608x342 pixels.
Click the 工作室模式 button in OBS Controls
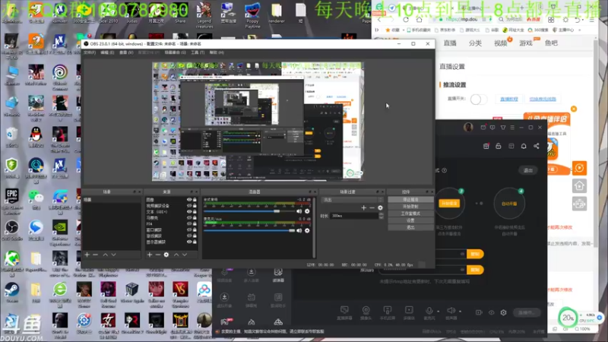click(410, 214)
